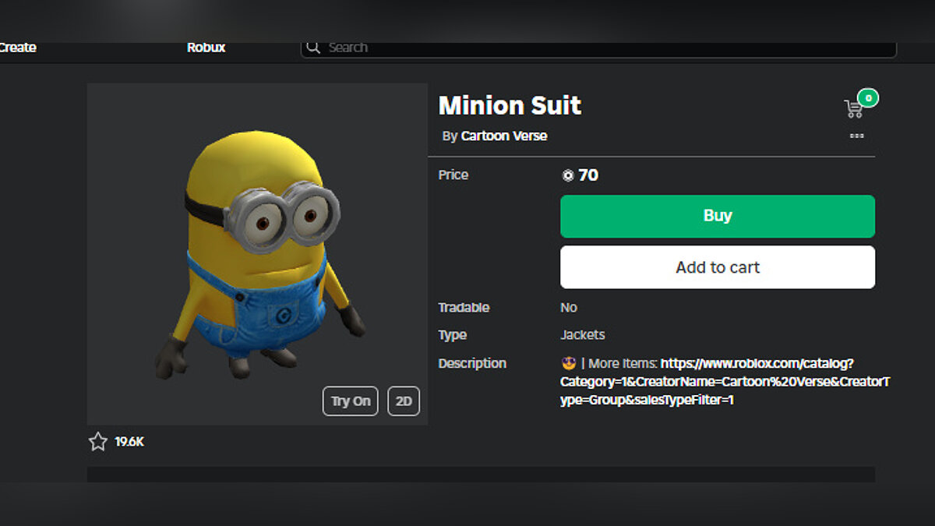This screenshot has width=935, height=526.
Task: Click the green cart count badge
Action: coord(868,98)
